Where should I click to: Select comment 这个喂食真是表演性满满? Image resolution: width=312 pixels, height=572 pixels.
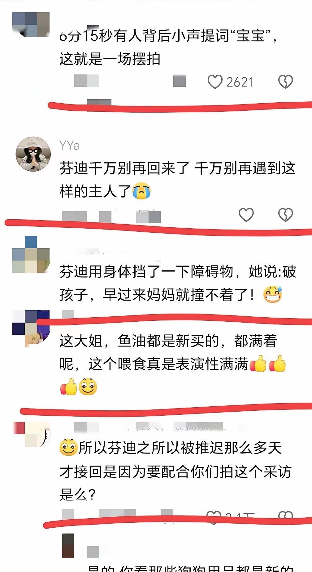168,364
